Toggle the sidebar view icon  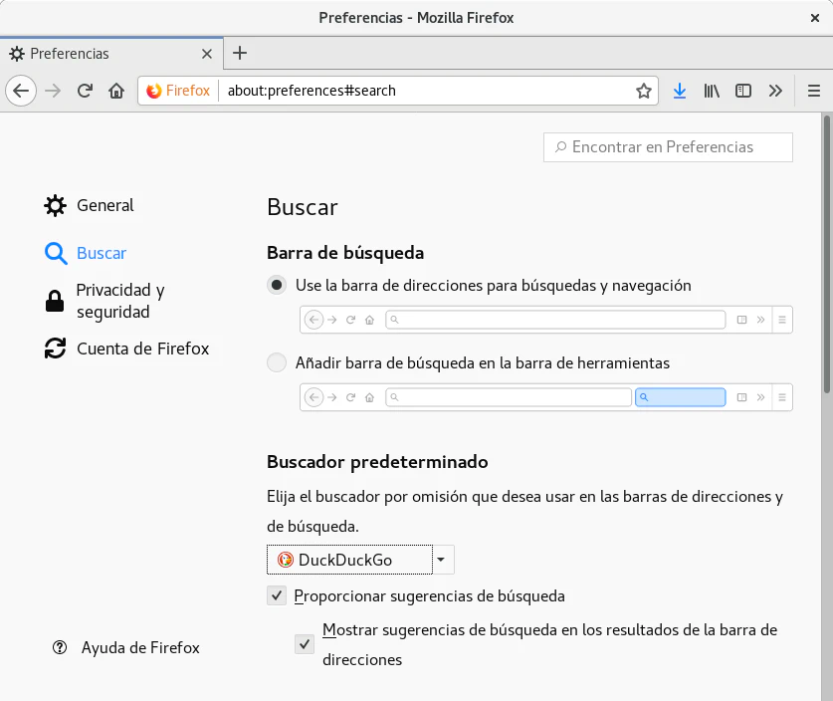coord(743,91)
